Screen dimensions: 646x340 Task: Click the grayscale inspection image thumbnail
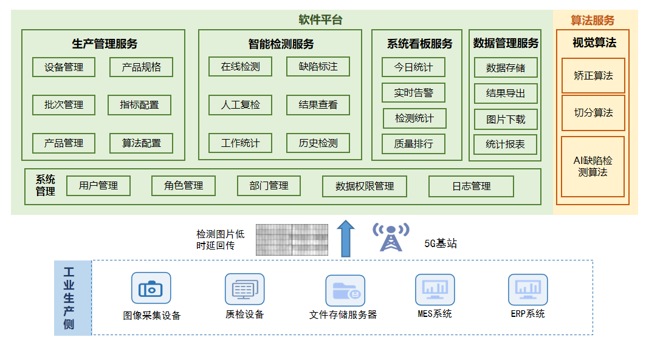[292, 240]
